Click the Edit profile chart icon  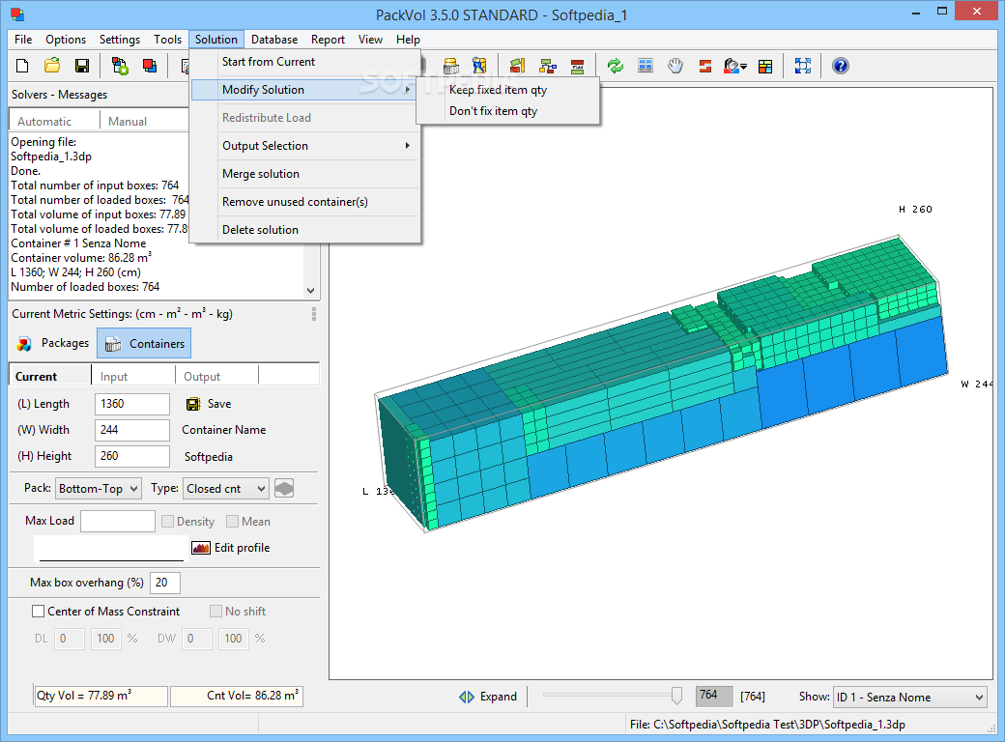click(x=201, y=548)
